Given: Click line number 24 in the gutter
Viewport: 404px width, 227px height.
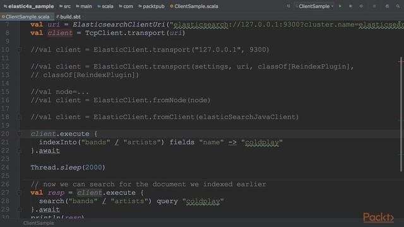Looking at the screenshot, I should click(x=5, y=168).
